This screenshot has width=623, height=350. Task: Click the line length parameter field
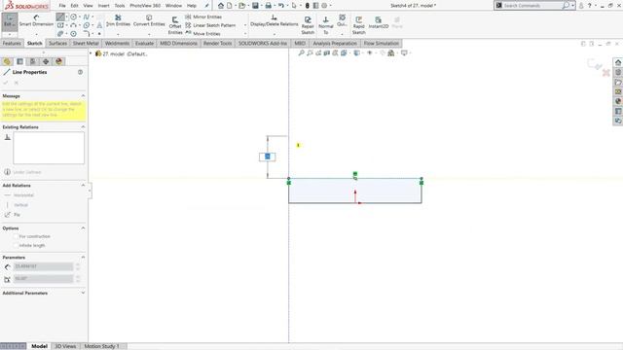[x=43, y=266]
